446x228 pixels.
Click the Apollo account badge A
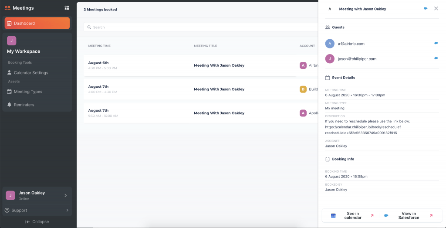[x=303, y=113]
